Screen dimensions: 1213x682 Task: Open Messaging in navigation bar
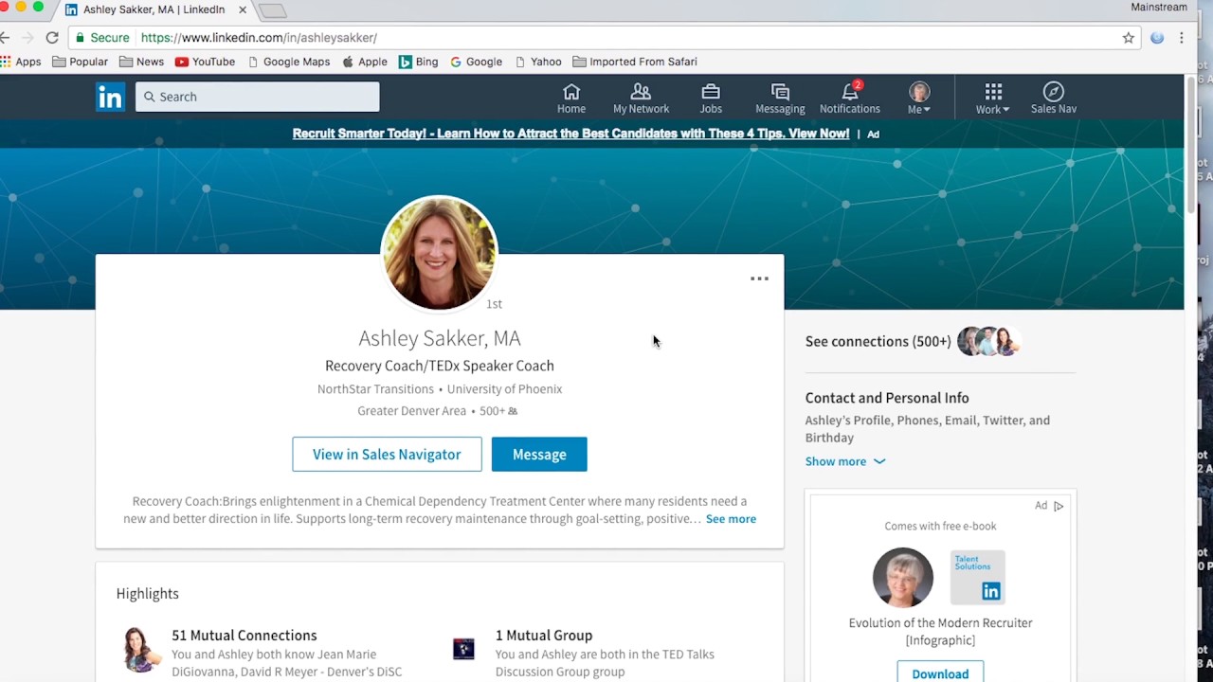pos(780,98)
